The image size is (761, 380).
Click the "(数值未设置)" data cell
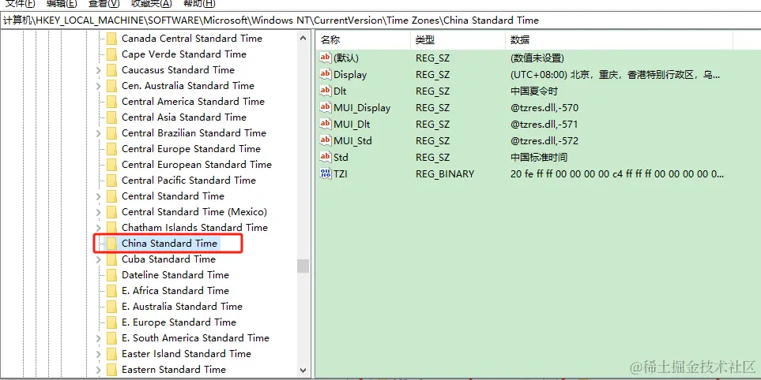(x=537, y=58)
